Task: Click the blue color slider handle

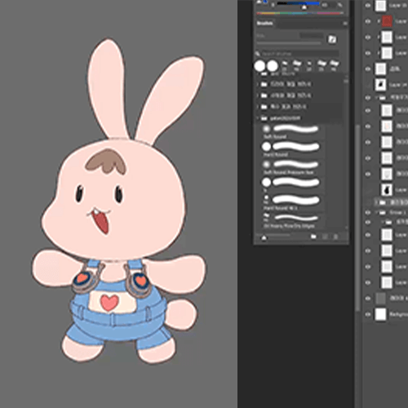Action: (304, 7)
